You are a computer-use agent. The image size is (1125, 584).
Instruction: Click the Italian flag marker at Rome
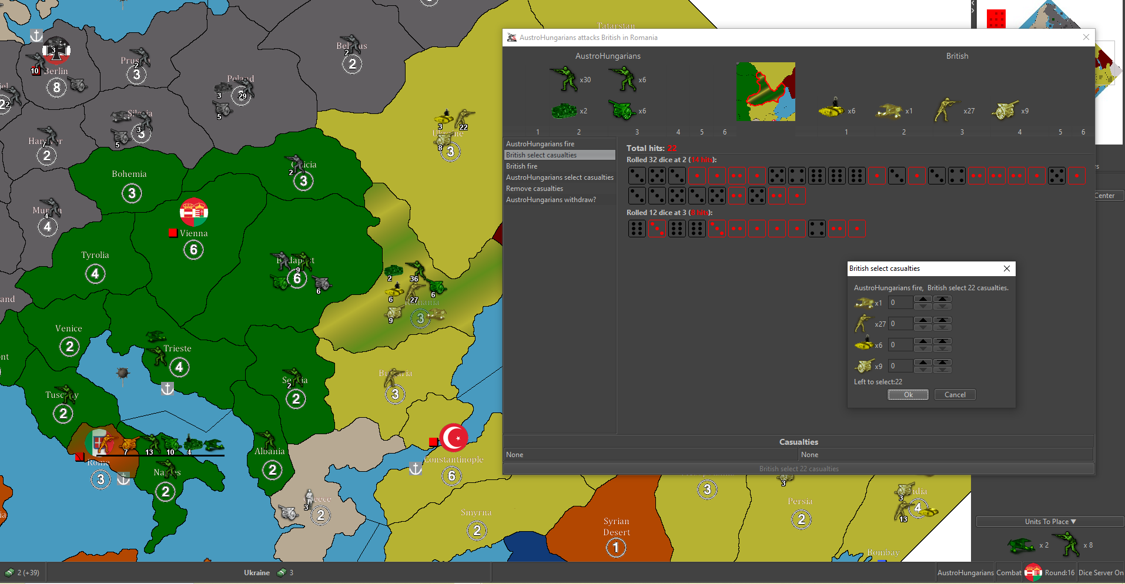point(99,443)
